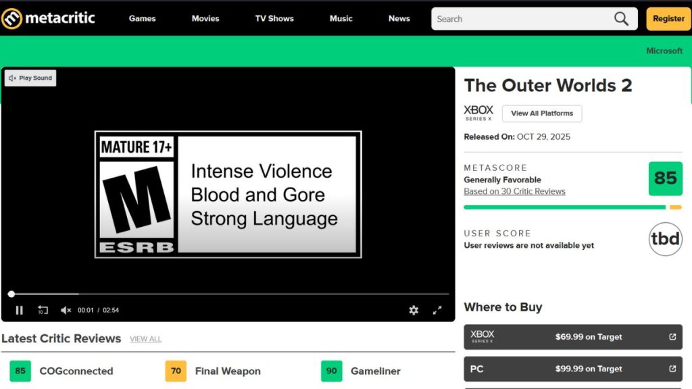View all latest critic reviews
The image size is (692, 389).
click(145, 339)
